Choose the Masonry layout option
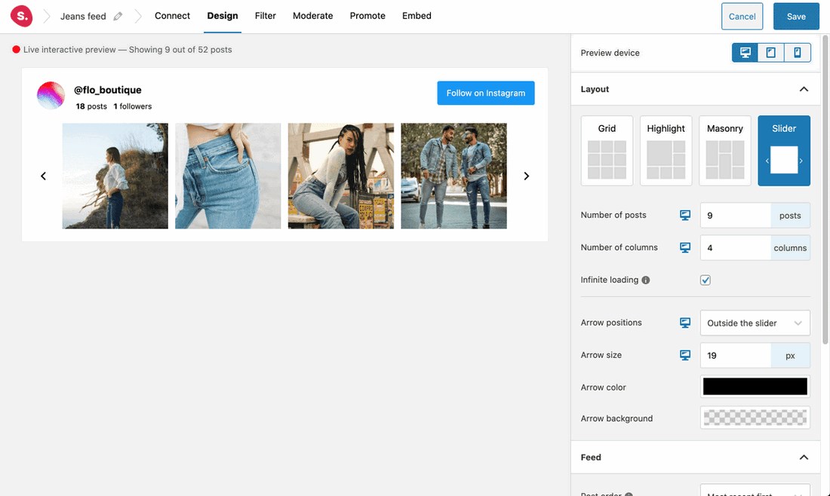 (724, 151)
